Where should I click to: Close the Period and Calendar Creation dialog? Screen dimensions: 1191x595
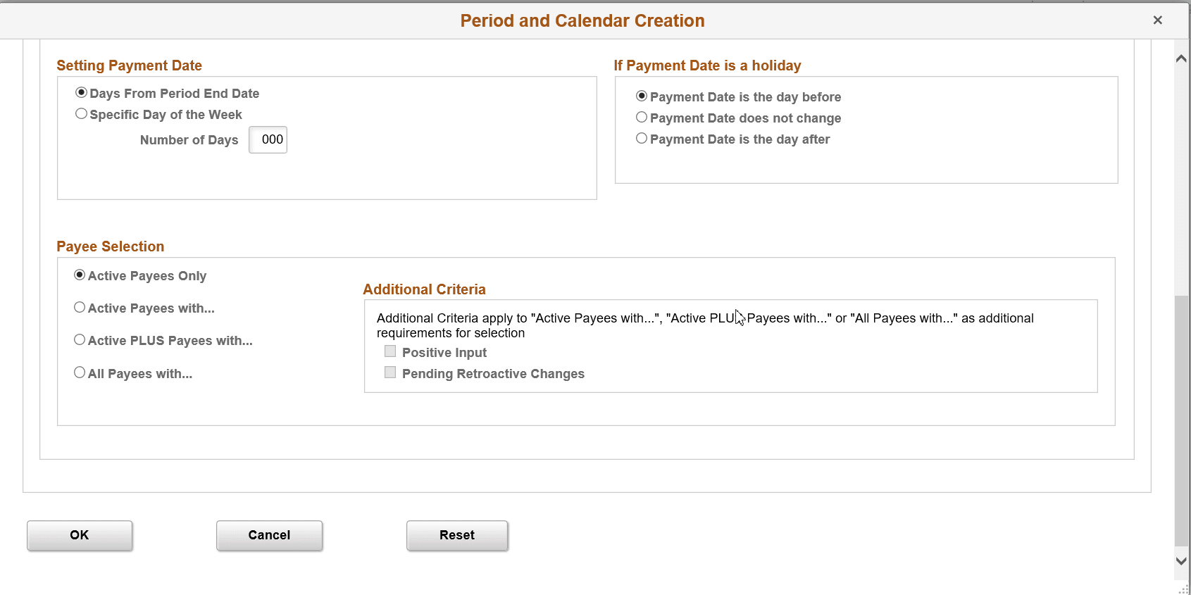coord(1157,20)
